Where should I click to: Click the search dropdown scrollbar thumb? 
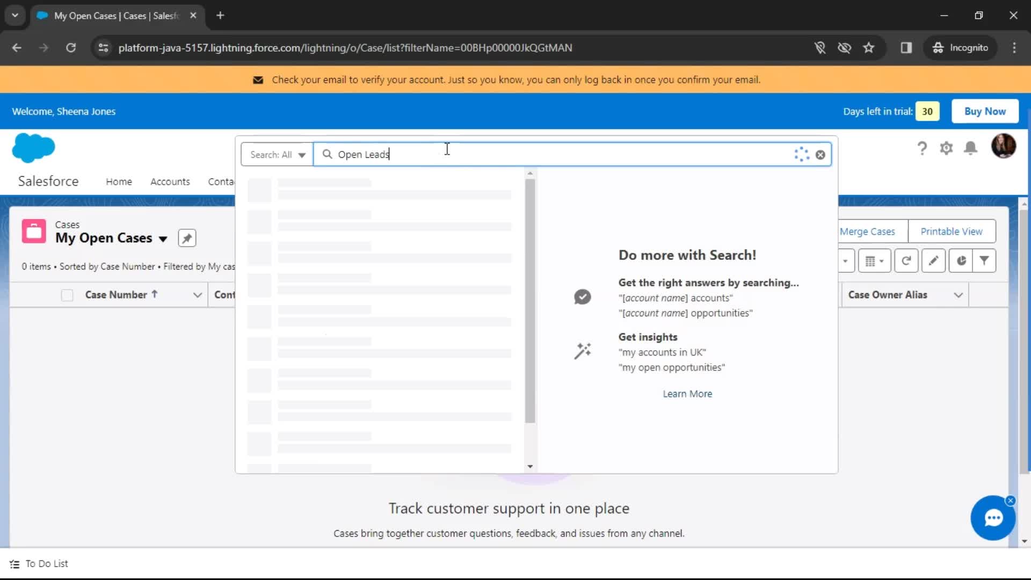[x=530, y=301]
